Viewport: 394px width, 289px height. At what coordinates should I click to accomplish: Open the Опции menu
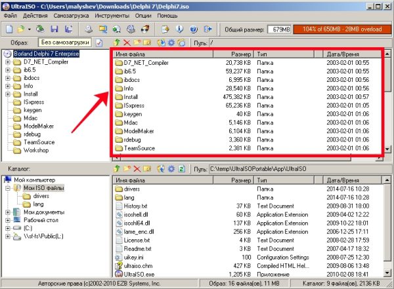tap(143, 16)
